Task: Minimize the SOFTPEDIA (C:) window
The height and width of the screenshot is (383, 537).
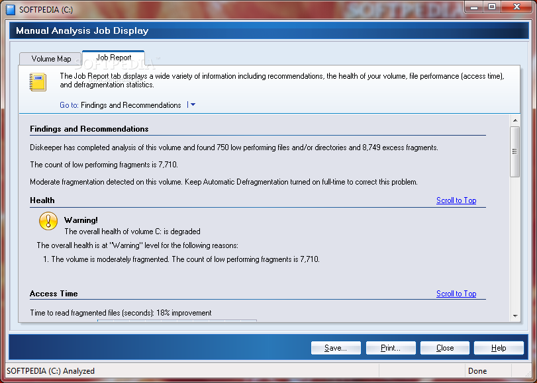Action: coord(474,7)
